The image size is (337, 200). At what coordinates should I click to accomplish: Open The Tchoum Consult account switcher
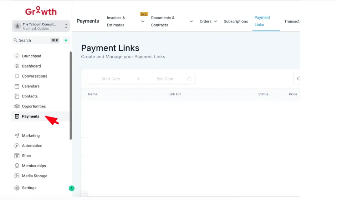(x=41, y=26)
